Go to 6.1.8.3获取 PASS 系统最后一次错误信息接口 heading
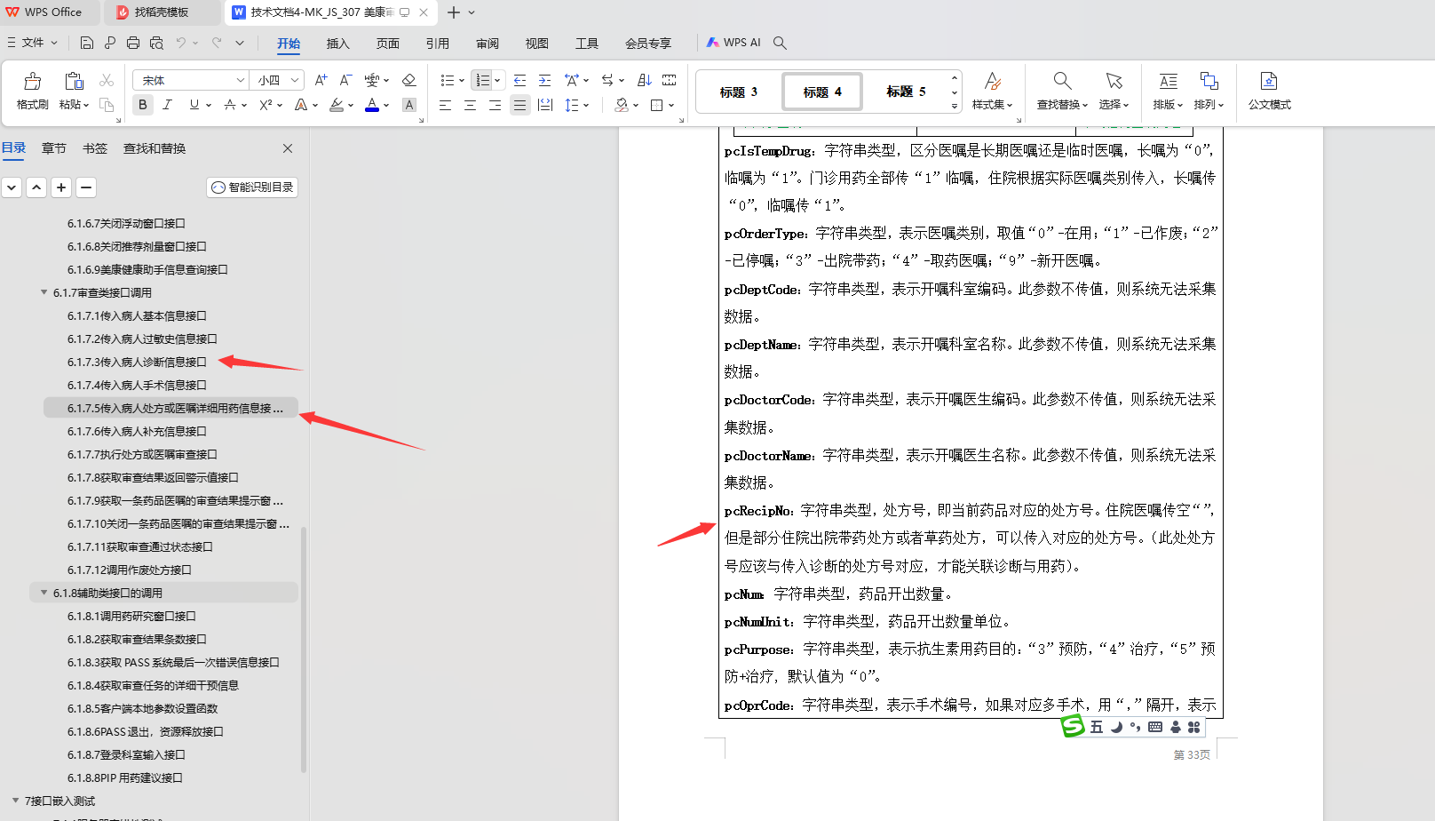1435x821 pixels. [173, 662]
